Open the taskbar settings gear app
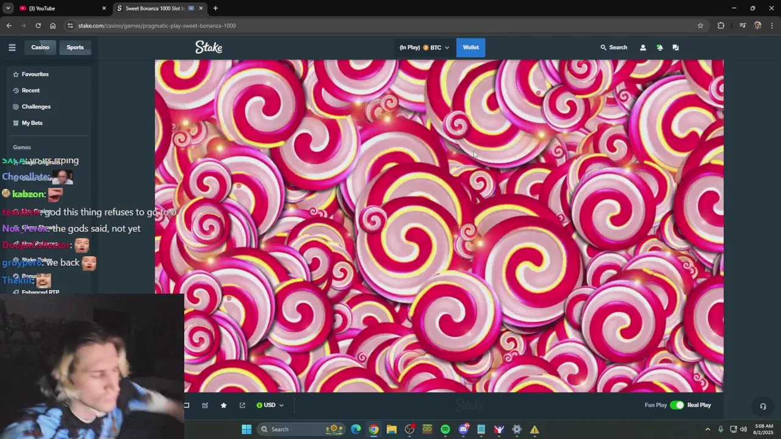The width and height of the screenshot is (781, 439). click(517, 429)
